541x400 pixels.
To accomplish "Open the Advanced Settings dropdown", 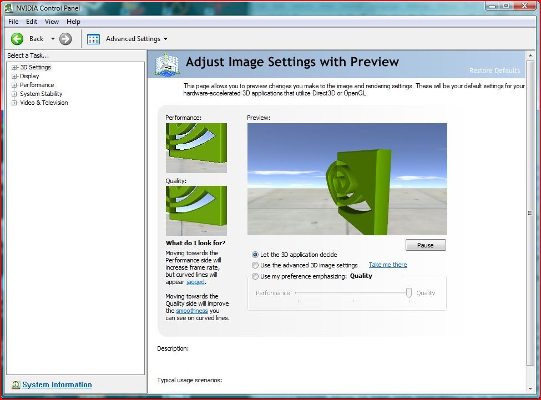I will pyautogui.click(x=165, y=39).
